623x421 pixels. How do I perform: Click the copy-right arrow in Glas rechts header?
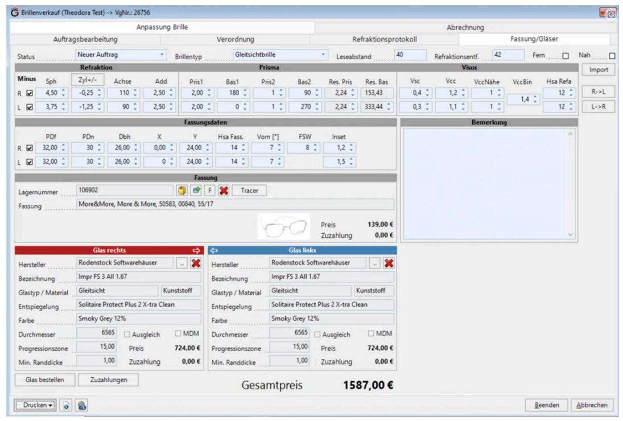(196, 250)
